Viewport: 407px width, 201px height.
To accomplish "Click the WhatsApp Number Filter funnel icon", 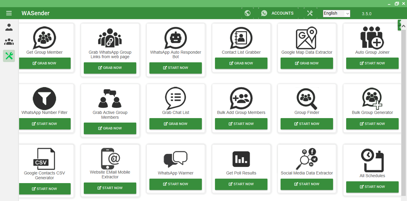I will pyautogui.click(x=44, y=98).
